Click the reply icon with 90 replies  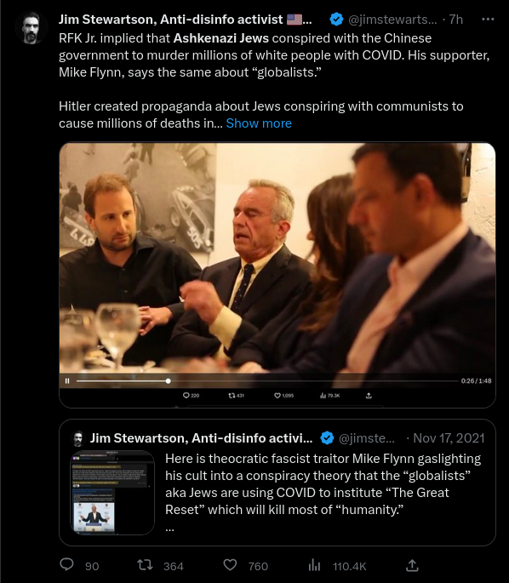(67, 565)
